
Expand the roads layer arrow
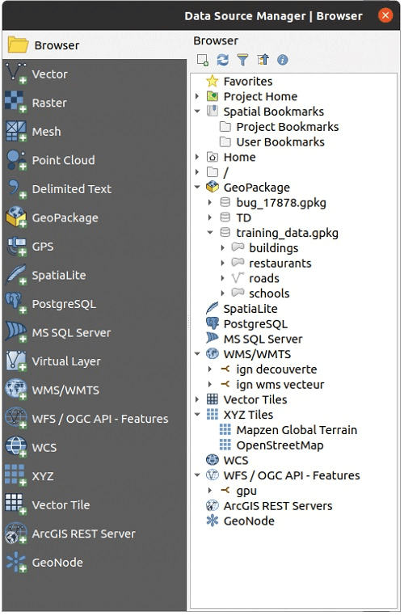point(223,278)
